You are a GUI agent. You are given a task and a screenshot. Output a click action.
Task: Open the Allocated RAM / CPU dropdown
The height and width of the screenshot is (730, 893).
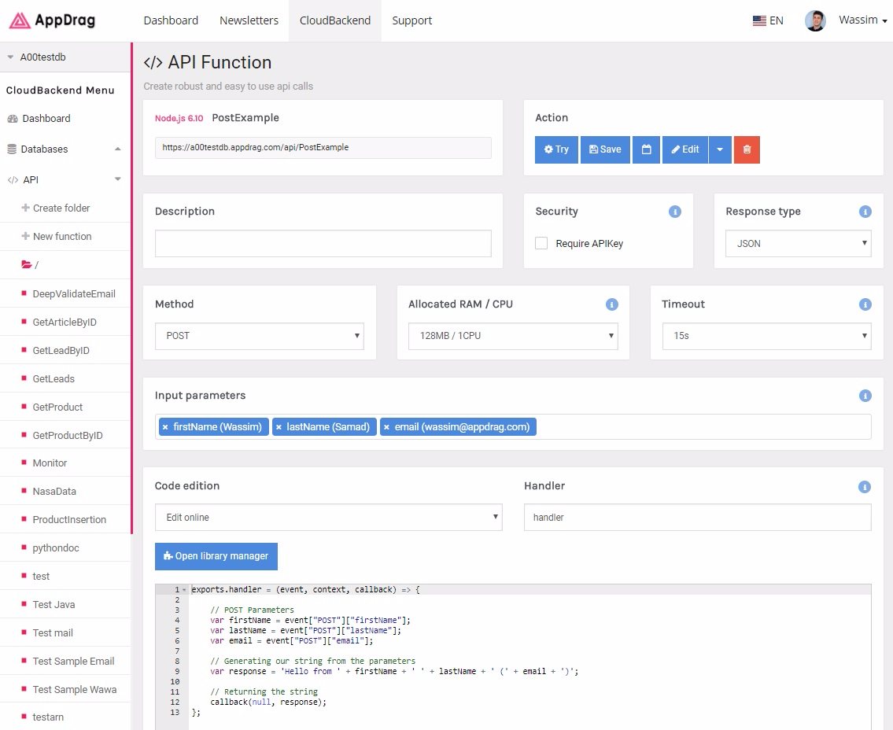pyautogui.click(x=512, y=336)
